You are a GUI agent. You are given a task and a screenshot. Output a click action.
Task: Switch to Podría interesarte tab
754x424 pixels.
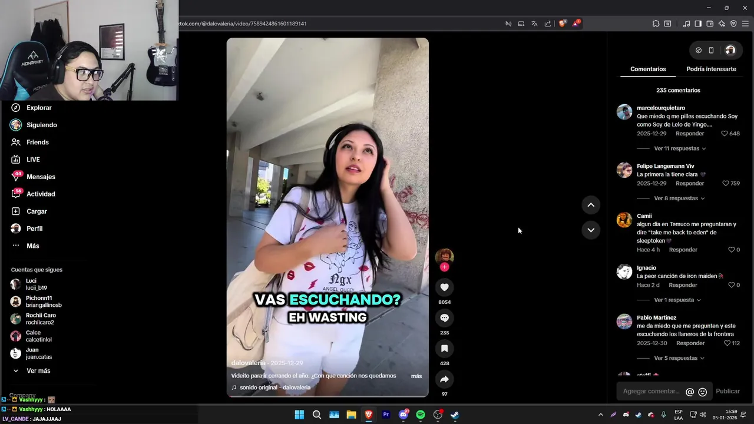(711, 69)
